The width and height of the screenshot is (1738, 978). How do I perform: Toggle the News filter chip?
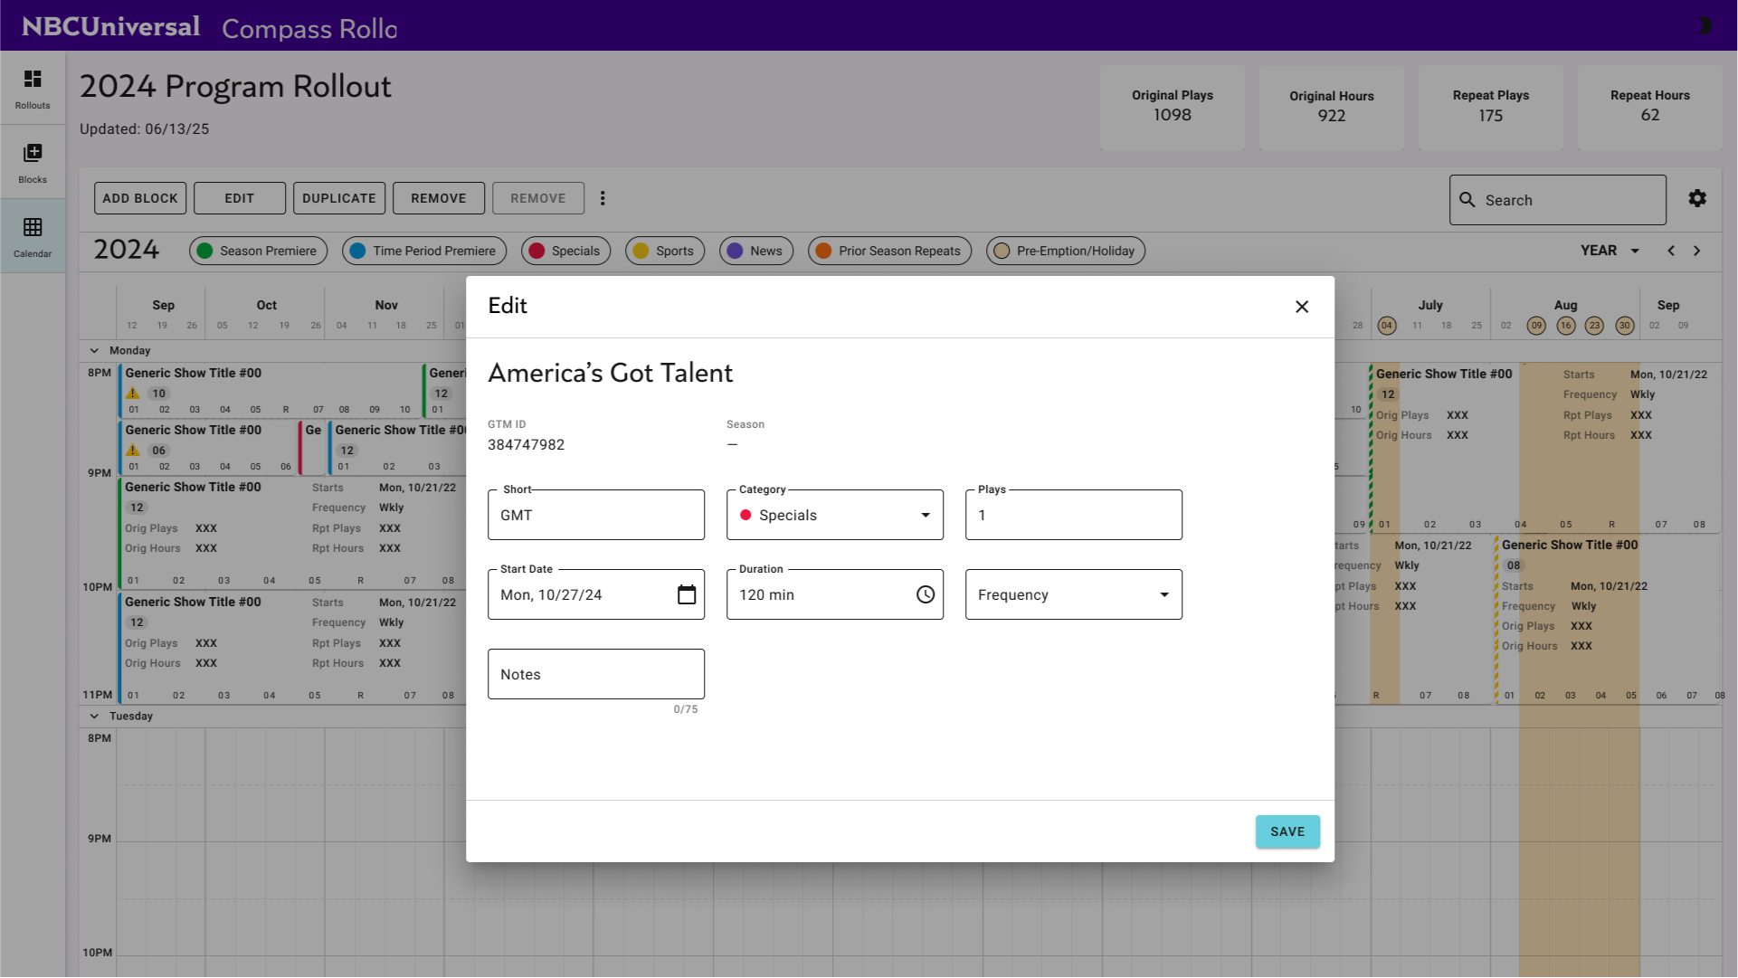[x=755, y=251]
